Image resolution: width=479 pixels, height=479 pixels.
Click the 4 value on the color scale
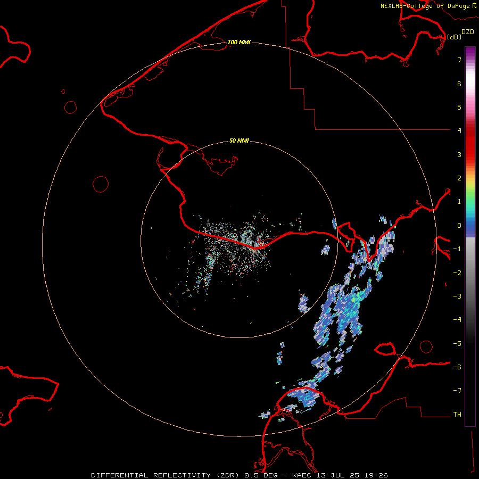(459, 131)
